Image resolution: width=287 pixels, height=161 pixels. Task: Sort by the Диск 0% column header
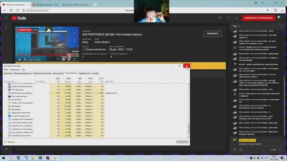[77, 80]
